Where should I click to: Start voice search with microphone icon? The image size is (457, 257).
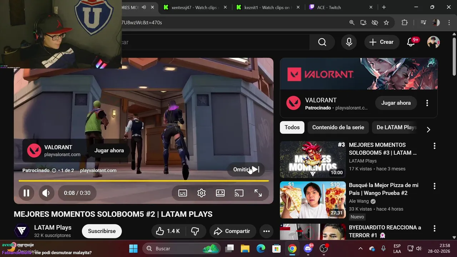click(x=349, y=42)
